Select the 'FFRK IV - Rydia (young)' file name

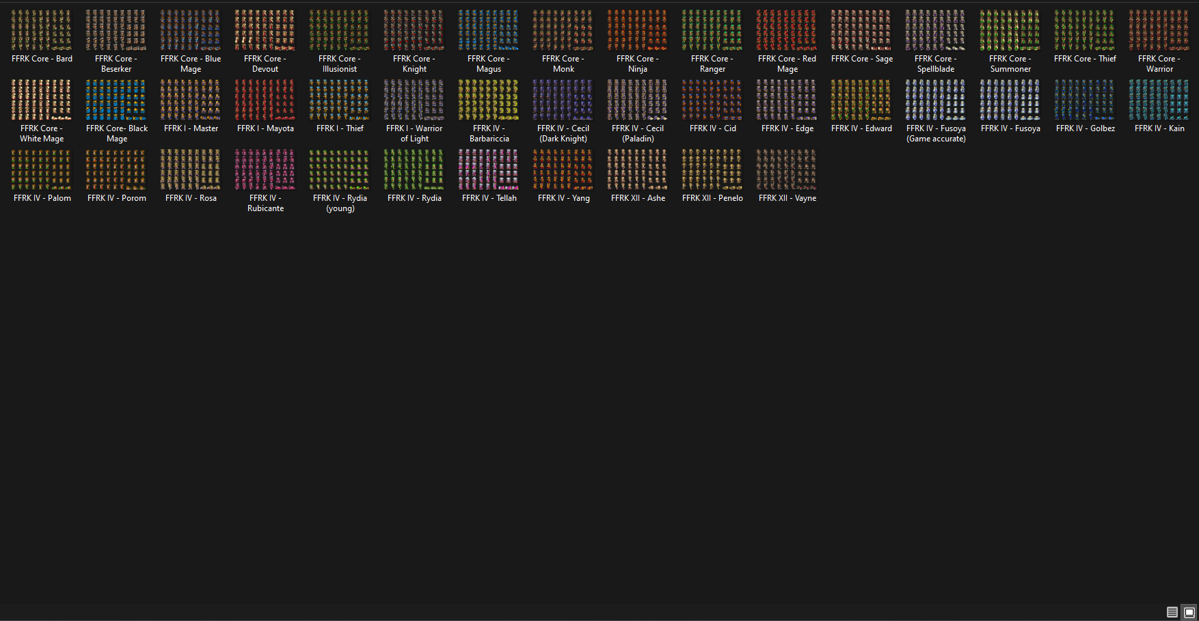tap(340, 203)
